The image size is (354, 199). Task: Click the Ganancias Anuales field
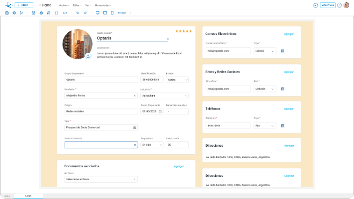click(177, 111)
